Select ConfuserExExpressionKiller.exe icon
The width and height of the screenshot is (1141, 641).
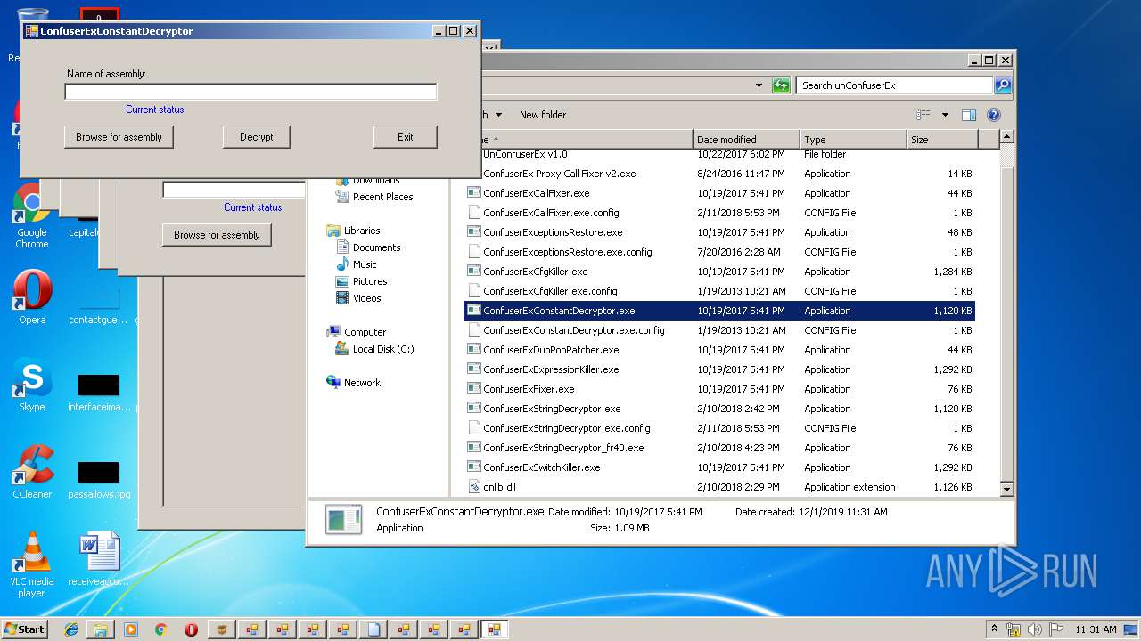pos(474,369)
